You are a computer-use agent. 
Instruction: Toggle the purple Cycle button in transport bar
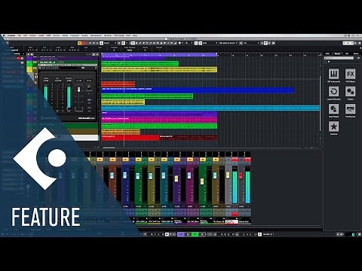181,234
